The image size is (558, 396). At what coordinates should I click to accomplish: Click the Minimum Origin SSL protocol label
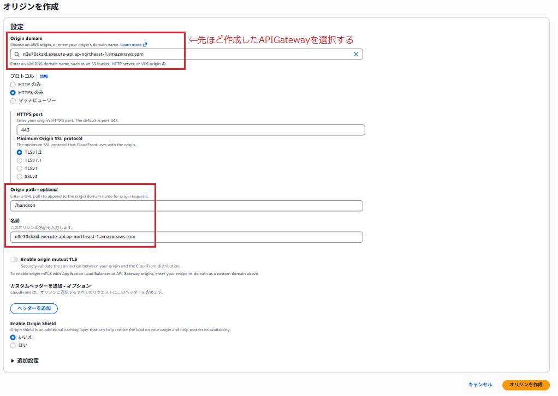[50, 139]
